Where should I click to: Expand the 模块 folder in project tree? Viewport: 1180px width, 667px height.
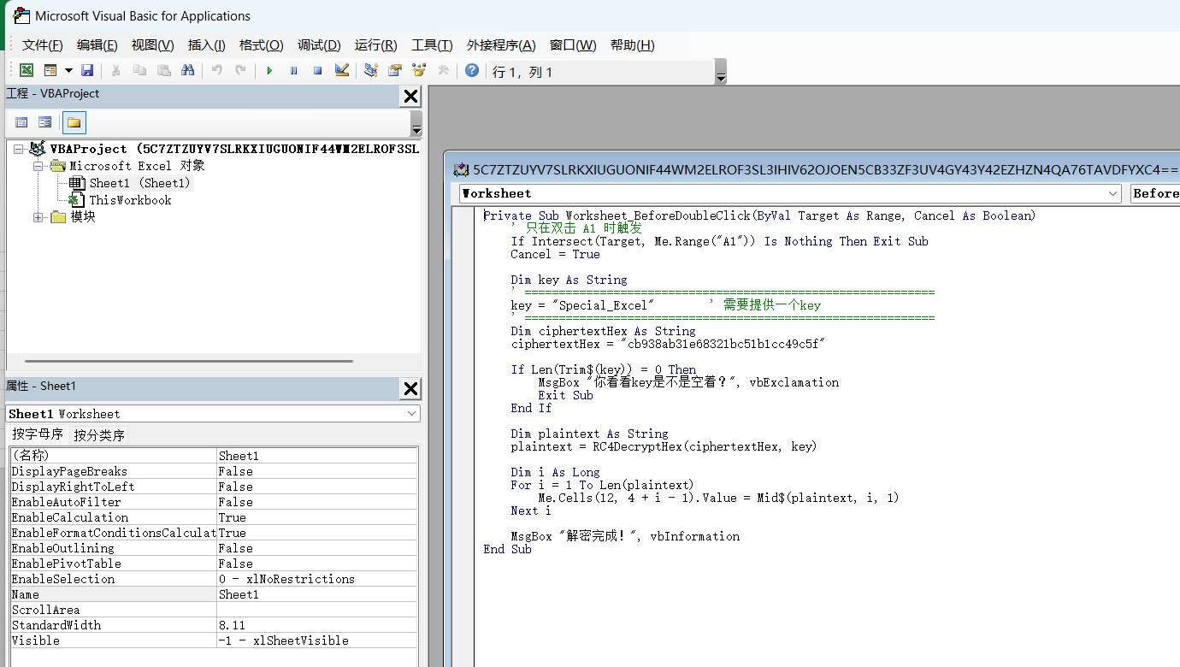tap(38, 217)
